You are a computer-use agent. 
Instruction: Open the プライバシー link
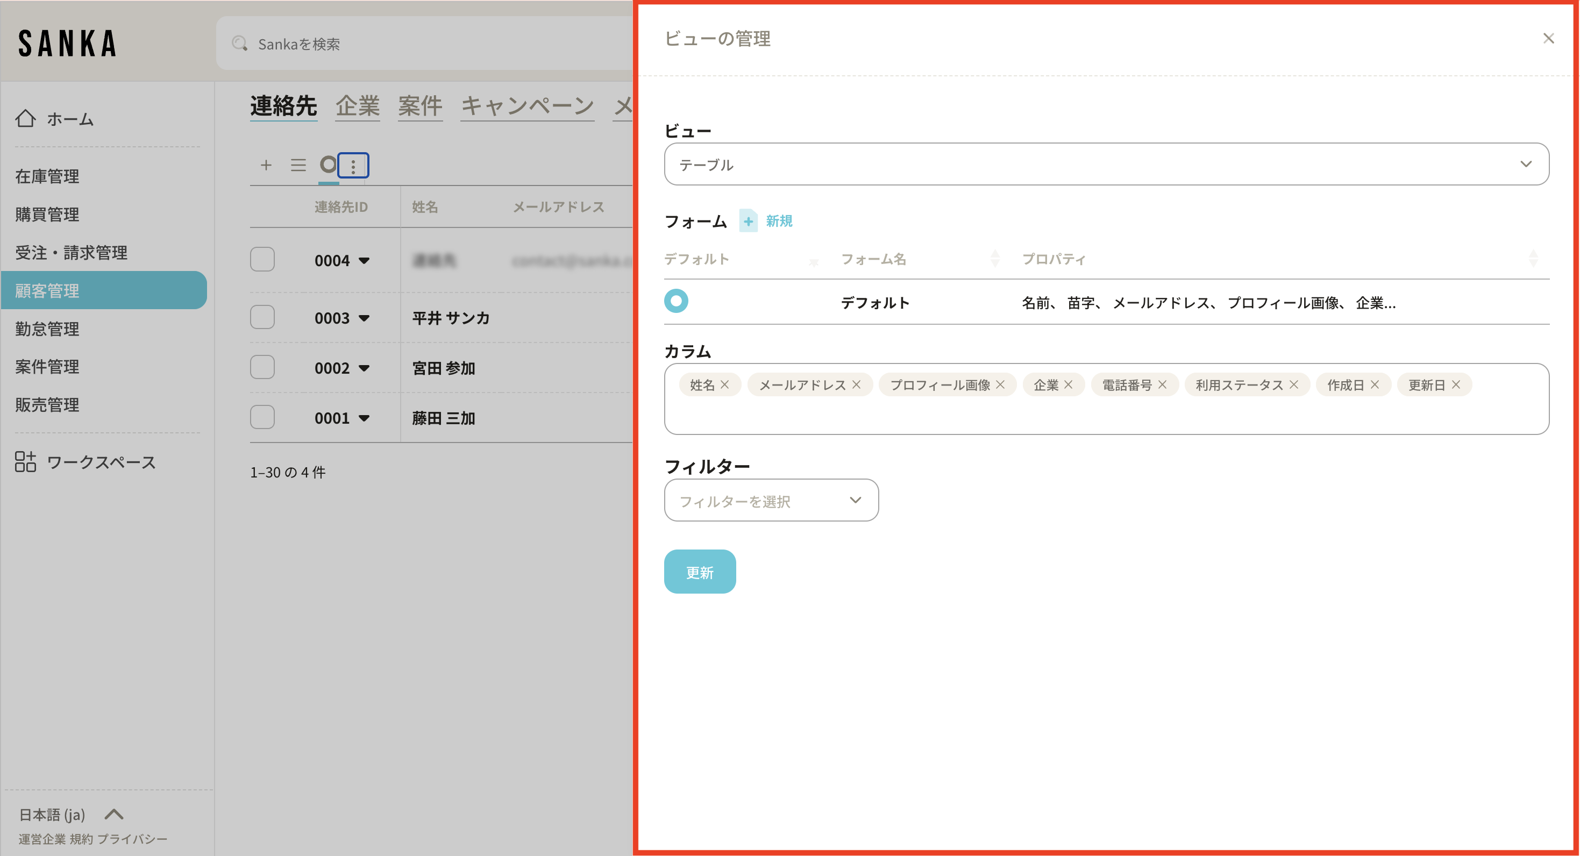132,839
